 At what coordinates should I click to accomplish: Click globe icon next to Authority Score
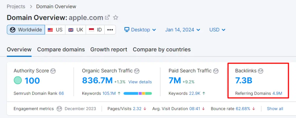pos(53,71)
